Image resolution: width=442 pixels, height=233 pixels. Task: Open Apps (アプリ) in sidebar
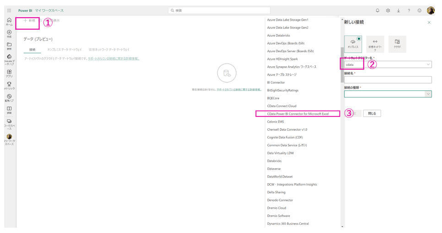9,74
